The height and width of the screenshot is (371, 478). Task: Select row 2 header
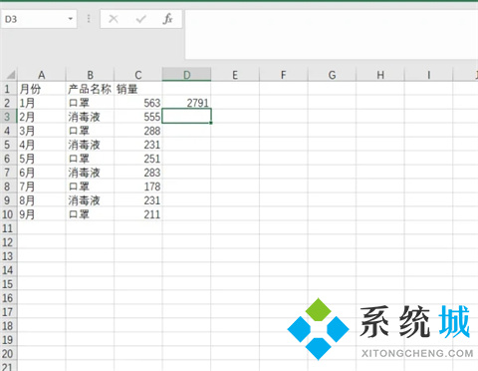8,103
